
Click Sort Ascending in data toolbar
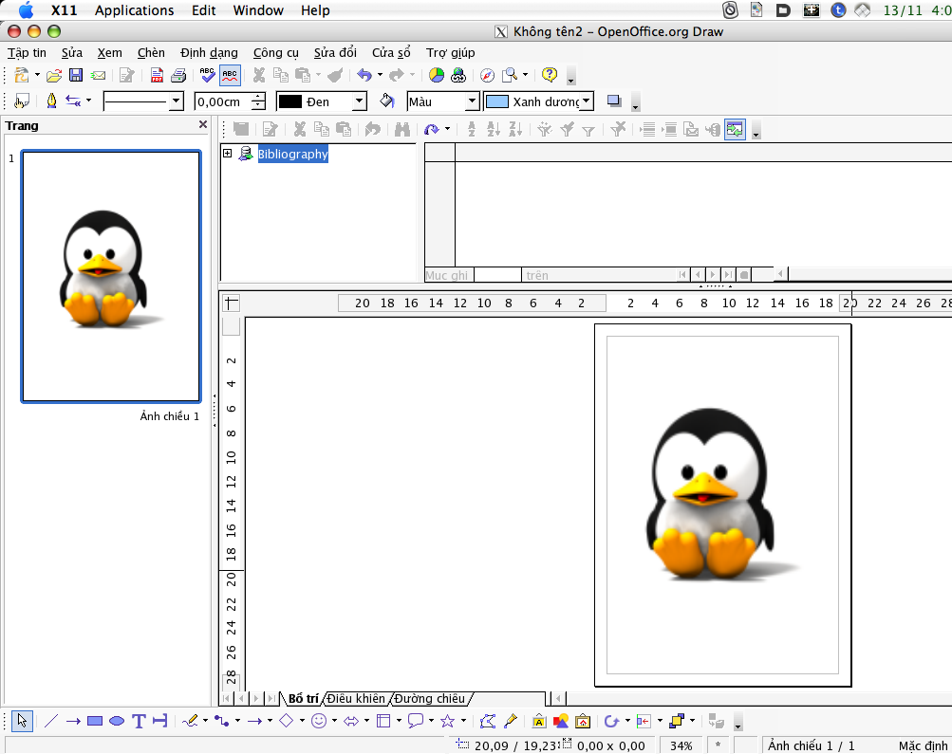point(494,129)
